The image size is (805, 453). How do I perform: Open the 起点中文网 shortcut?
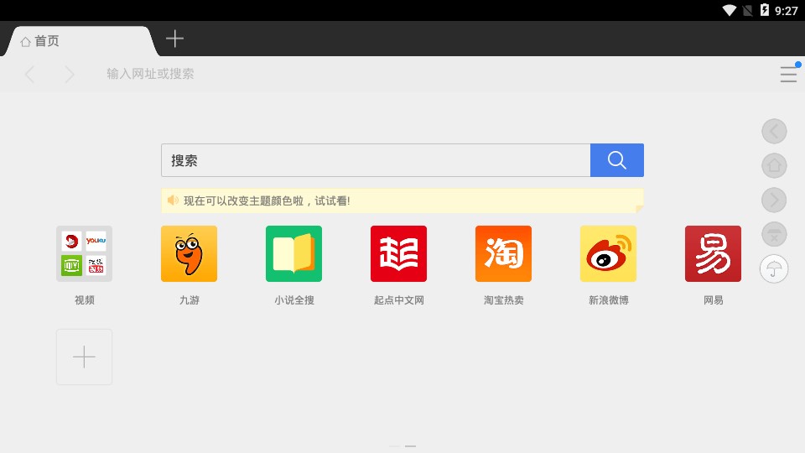398,253
